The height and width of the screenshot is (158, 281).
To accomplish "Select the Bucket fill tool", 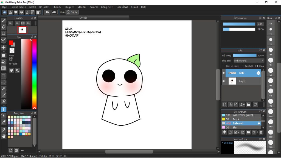I will coord(3,62).
